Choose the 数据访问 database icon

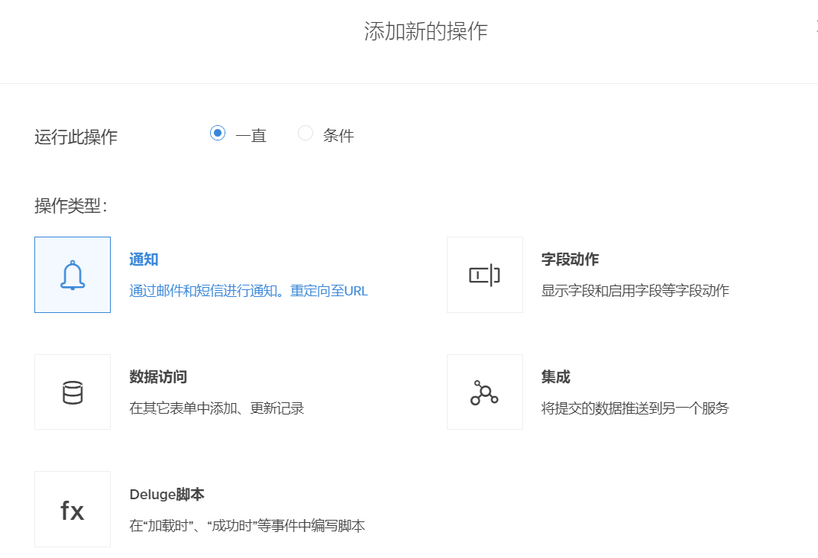[73, 392]
